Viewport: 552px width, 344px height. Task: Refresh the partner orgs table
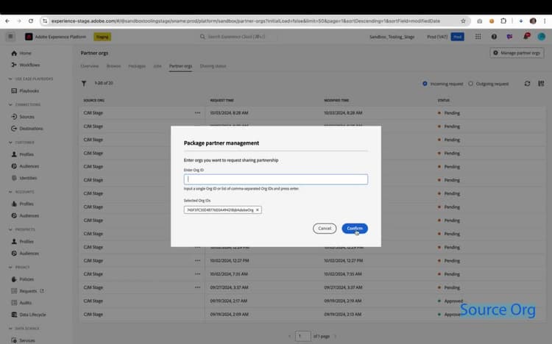point(527,84)
